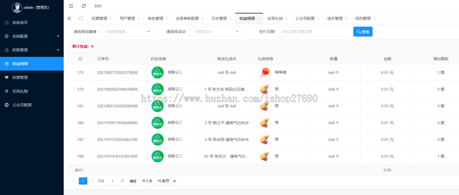Select order number 2021100917492648400
The image size is (459, 195).
pos(117,123)
